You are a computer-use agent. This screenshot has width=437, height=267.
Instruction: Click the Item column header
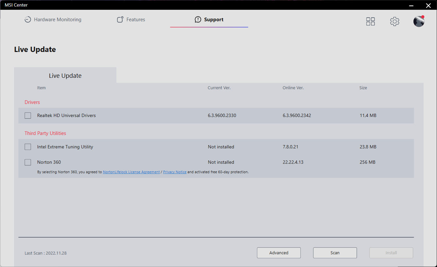[42, 88]
